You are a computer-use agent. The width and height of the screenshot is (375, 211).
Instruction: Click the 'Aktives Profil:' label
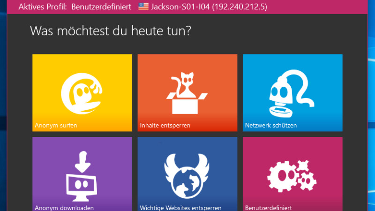tap(43, 7)
